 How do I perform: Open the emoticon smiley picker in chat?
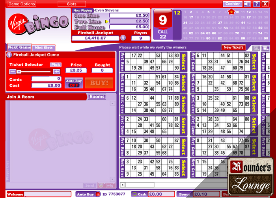[x=101, y=185]
